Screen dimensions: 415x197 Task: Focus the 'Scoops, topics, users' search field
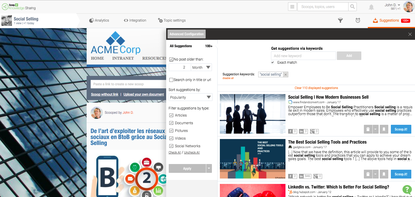(323, 7)
